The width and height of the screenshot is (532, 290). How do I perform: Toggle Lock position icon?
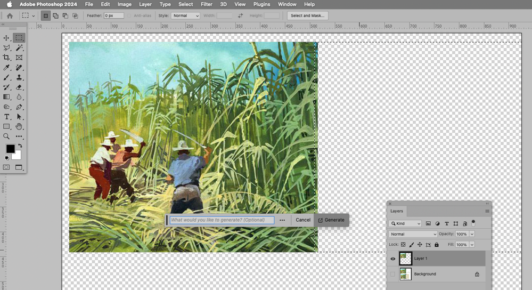pos(420,245)
